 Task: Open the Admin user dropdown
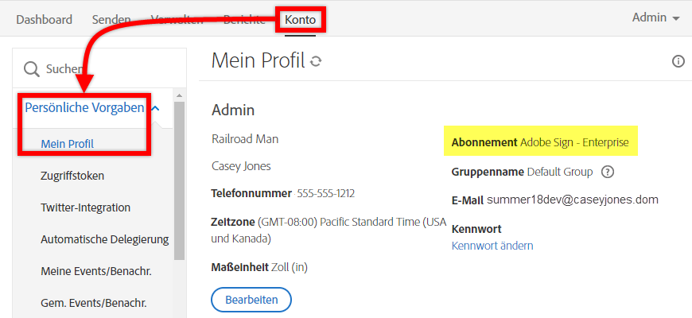pyautogui.click(x=655, y=18)
